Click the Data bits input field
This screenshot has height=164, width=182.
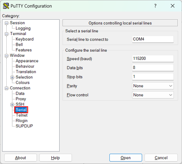[153, 68]
